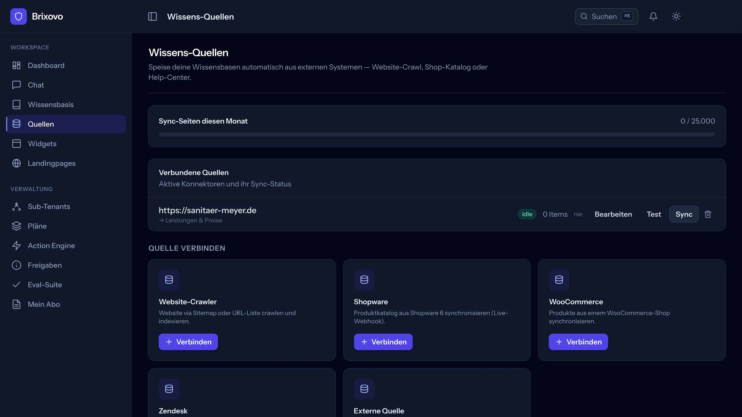This screenshot has height=417, width=742.
Task: Click the Pläne layers icon
Action: (x=16, y=226)
